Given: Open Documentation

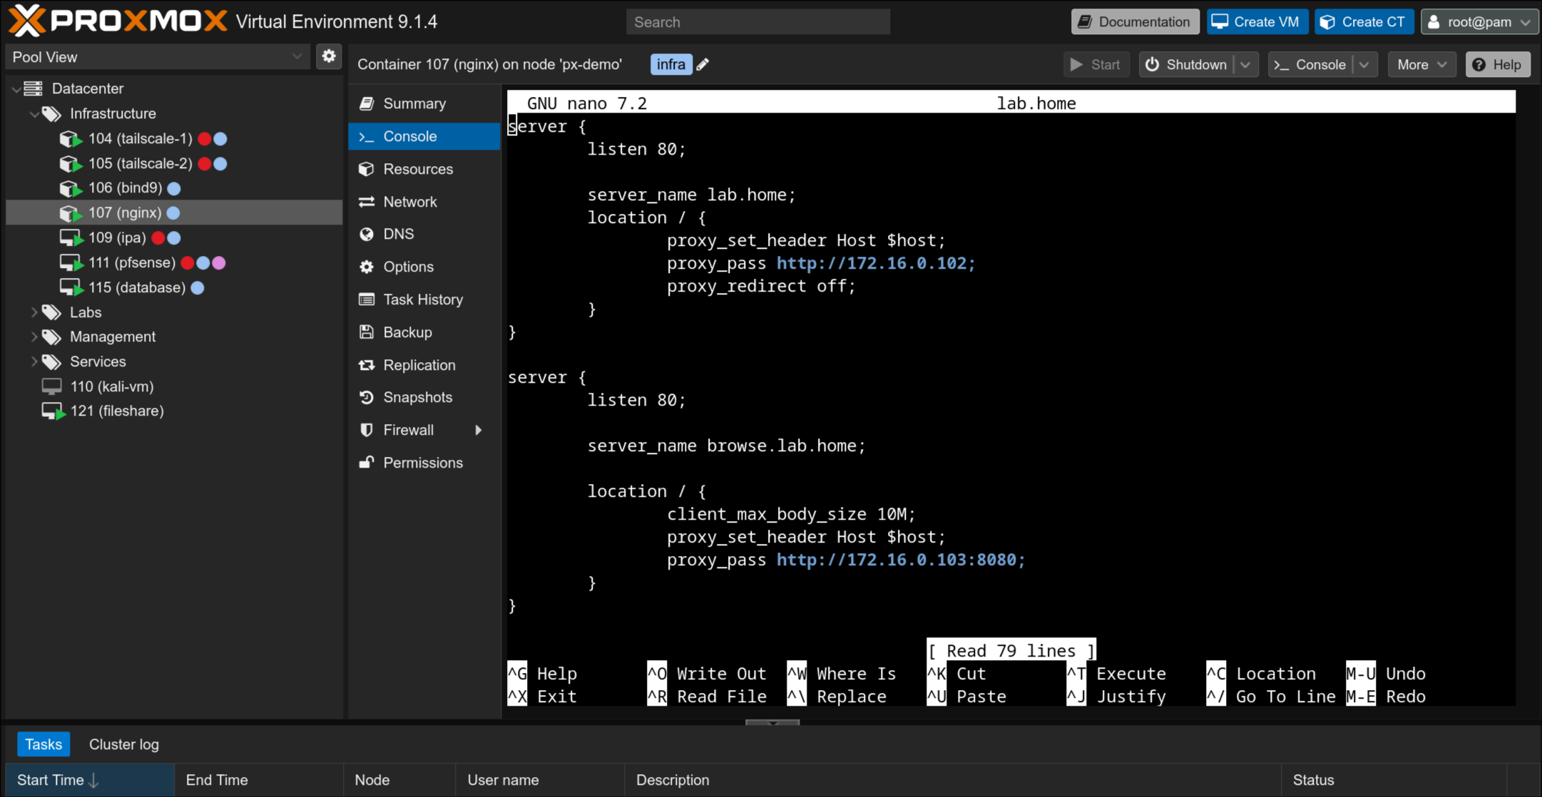Looking at the screenshot, I should 1135,21.
